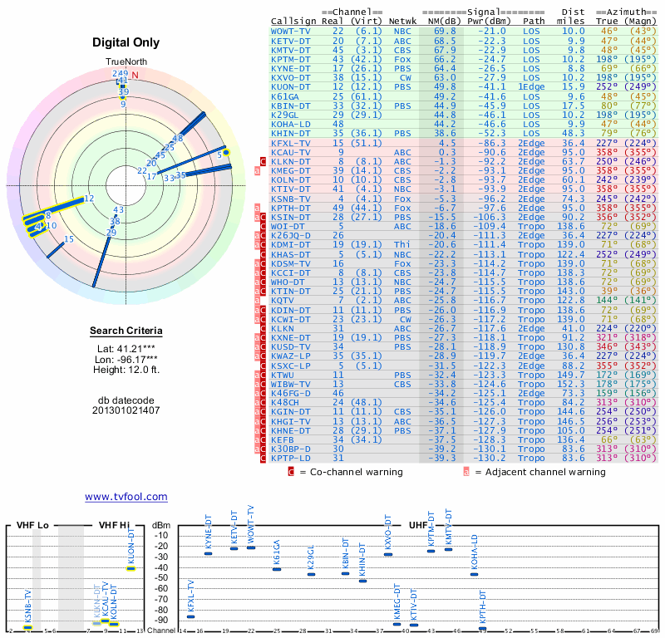Open KTIV-DT callsign link in the table
665x638 pixels.
coord(290,189)
